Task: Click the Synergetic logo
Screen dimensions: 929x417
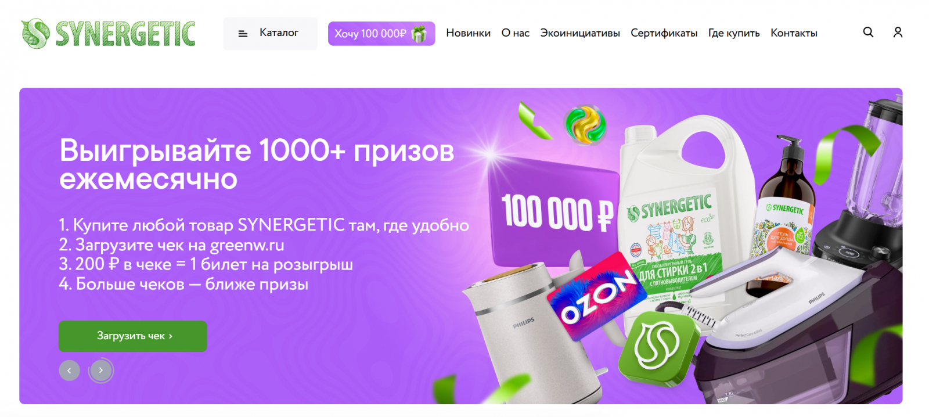Action: pos(108,33)
